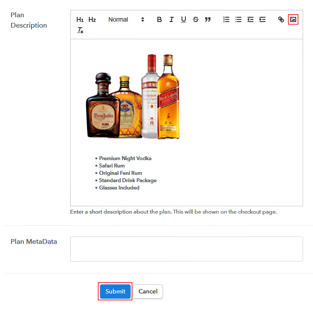Create a bulleted list
313x309 pixels.
[238, 19]
